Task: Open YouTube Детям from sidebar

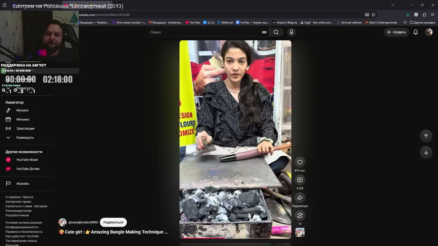Action: (x=28, y=169)
